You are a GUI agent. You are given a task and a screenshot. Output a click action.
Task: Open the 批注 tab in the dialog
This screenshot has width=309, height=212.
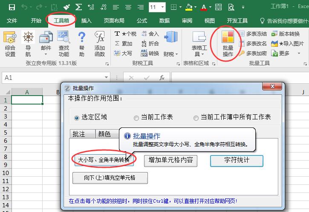tap(79, 134)
